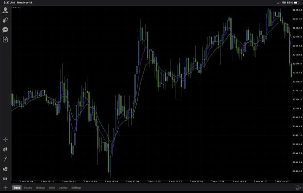
Task: Tap the 32628.8 price level label
Action: point(297,28)
